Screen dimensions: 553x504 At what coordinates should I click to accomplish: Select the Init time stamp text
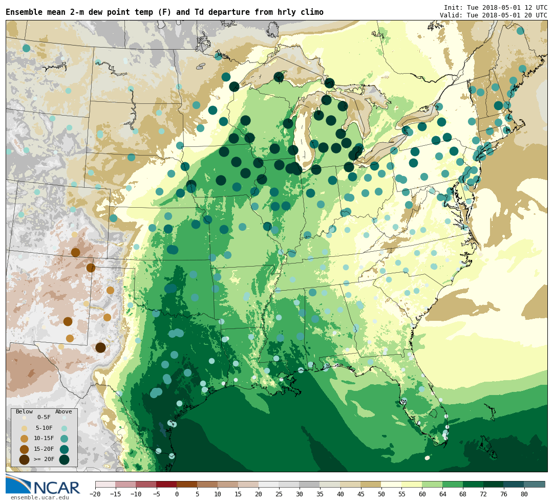496,7
